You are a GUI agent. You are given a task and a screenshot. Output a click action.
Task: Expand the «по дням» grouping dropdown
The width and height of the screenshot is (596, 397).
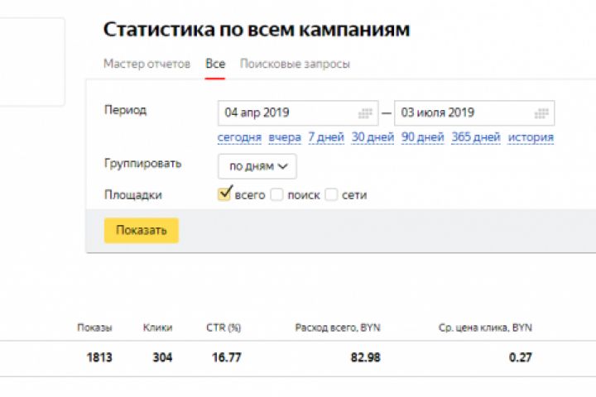click(257, 166)
